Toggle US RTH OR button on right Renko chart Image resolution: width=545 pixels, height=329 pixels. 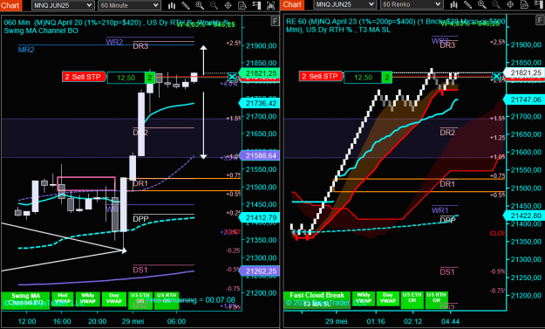pyautogui.click(x=437, y=300)
